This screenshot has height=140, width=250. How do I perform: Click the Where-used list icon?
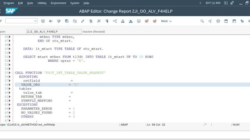[115, 21]
